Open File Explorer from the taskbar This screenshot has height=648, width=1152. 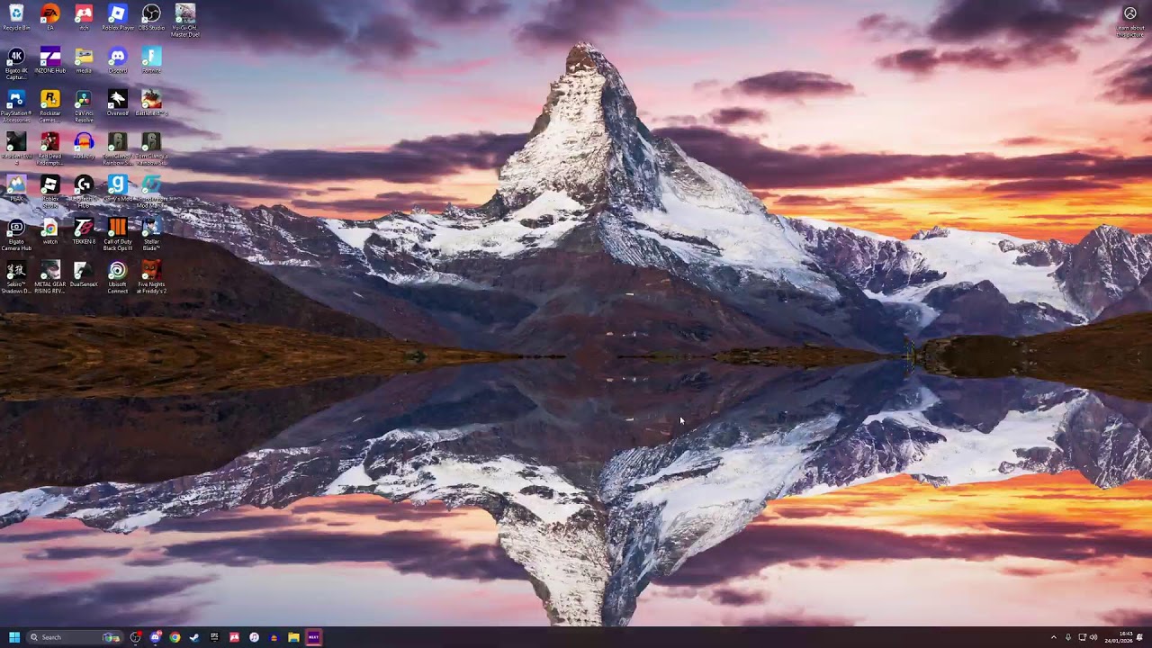pyautogui.click(x=293, y=637)
